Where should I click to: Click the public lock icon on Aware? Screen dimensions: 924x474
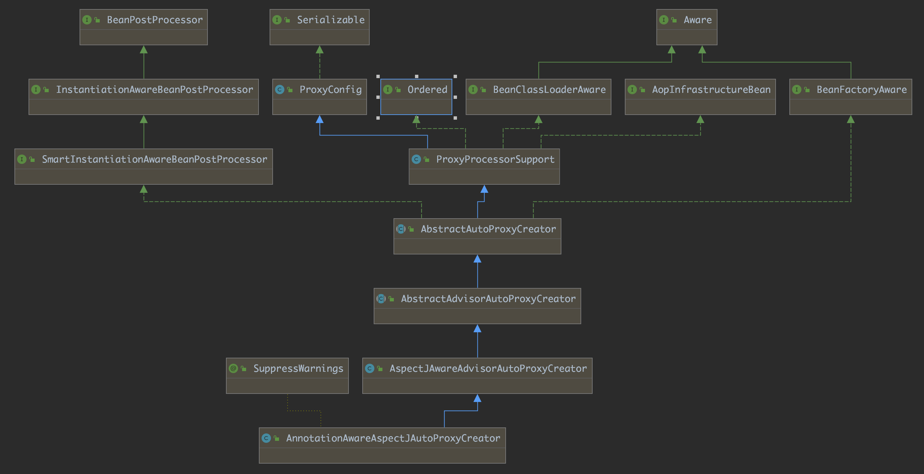coord(674,20)
